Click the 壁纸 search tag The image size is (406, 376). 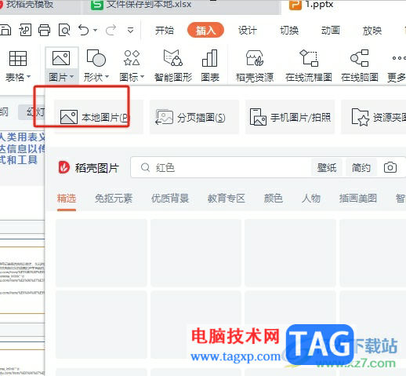point(327,167)
